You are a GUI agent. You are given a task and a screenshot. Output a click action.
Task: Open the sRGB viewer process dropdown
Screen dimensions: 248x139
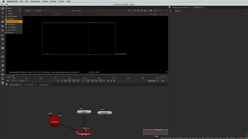pyautogui.click(x=41, y=10)
